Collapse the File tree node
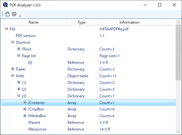182x135 pixels. tap(7, 29)
